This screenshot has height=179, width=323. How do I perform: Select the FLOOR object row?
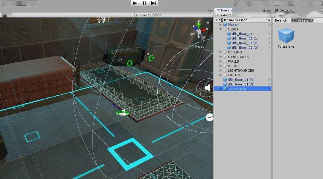click(243, 29)
